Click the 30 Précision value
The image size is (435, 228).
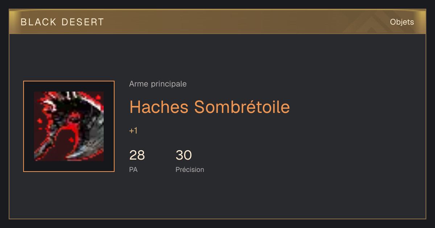183,155
